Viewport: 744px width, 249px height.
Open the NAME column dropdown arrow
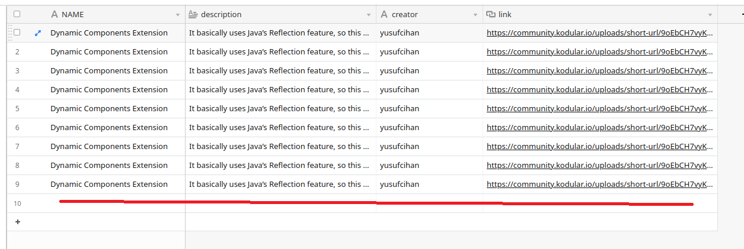click(x=178, y=15)
